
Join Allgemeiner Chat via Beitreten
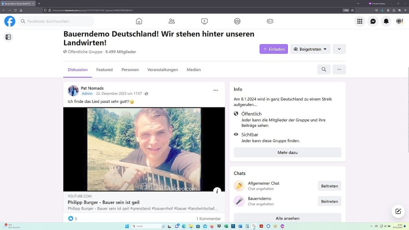click(330, 186)
